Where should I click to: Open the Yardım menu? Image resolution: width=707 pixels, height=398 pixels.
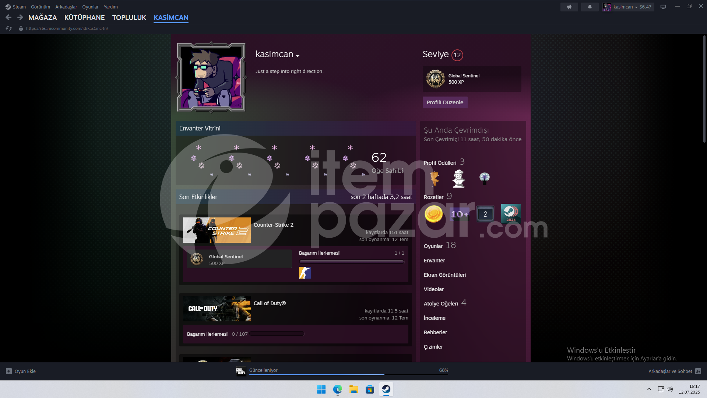tap(111, 7)
